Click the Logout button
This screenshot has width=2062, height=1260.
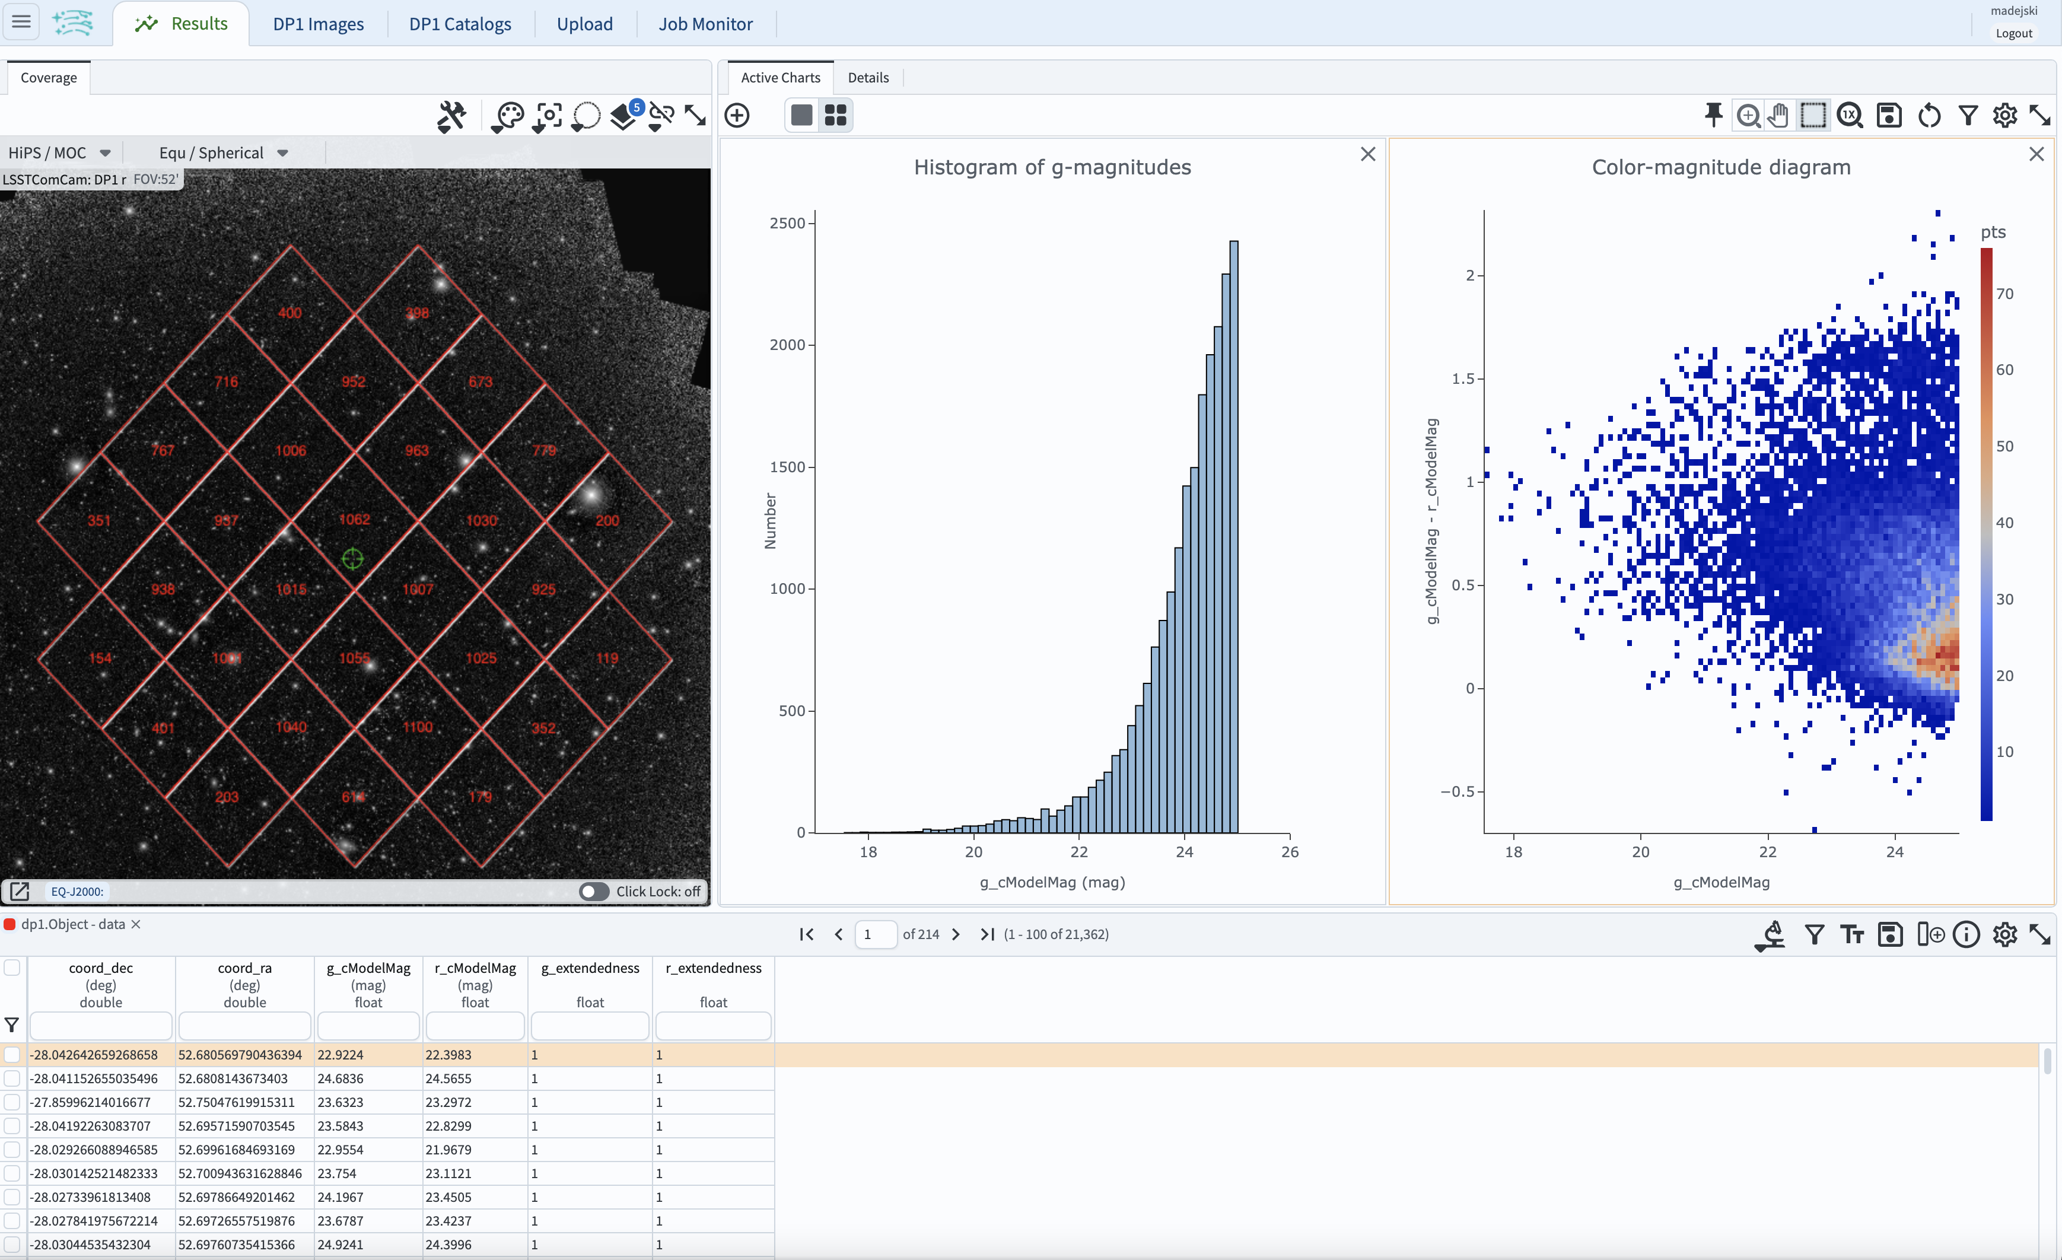click(2016, 33)
